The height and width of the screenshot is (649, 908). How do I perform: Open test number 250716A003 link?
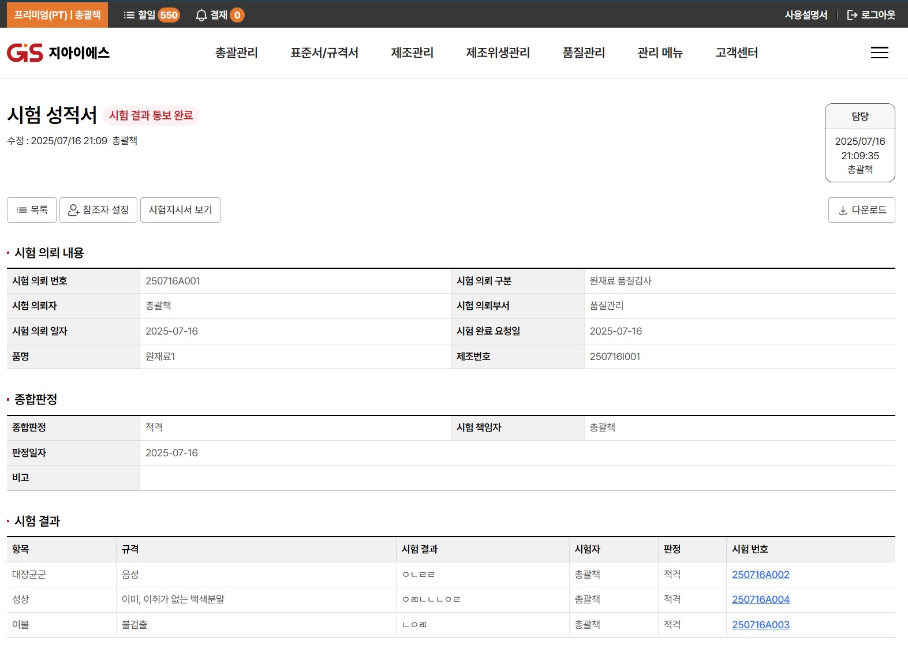pyautogui.click(x=760, y=625)
